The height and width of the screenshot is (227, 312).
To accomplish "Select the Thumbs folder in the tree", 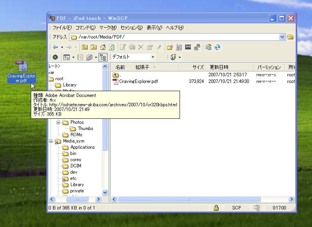I will click(x=85, y=128).
